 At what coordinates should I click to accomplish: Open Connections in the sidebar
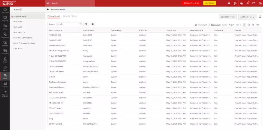(x=5, y=35)
